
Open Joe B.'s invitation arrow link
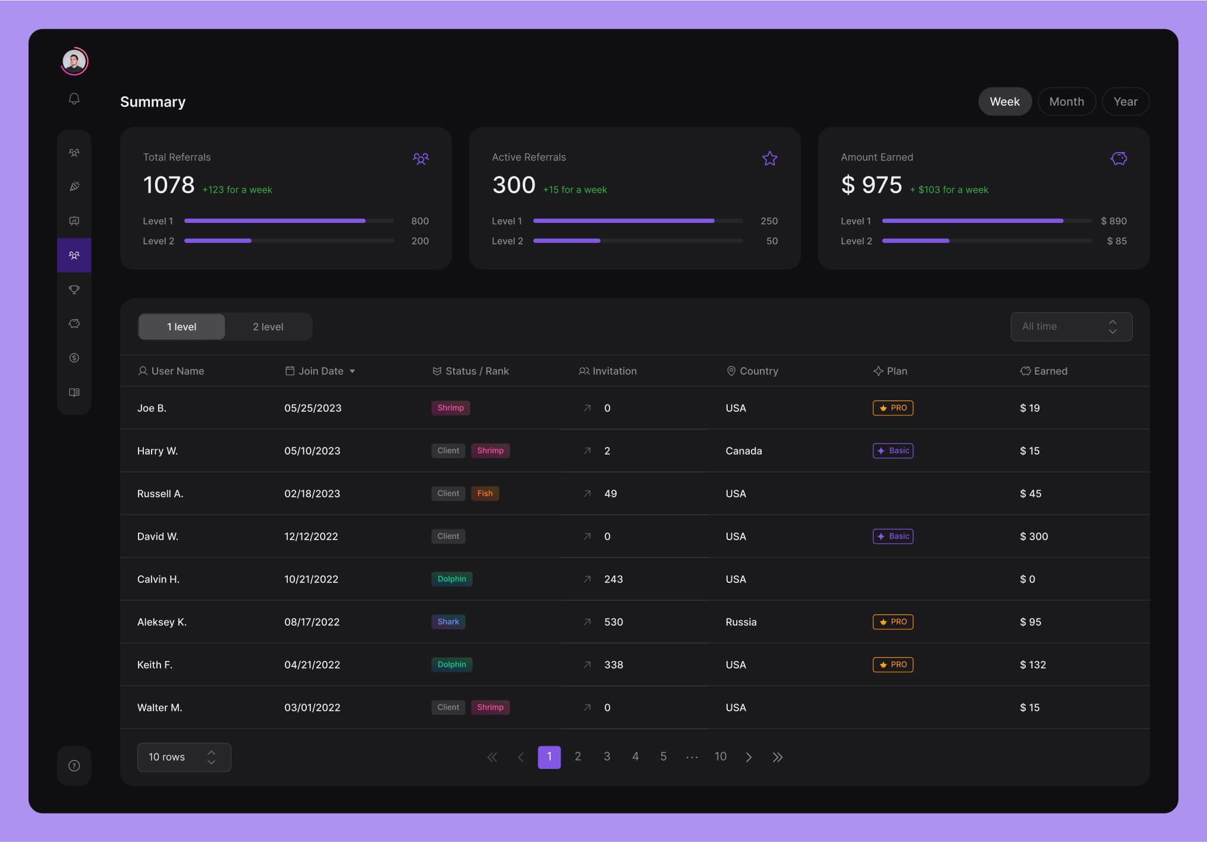[x=587, y=408]
